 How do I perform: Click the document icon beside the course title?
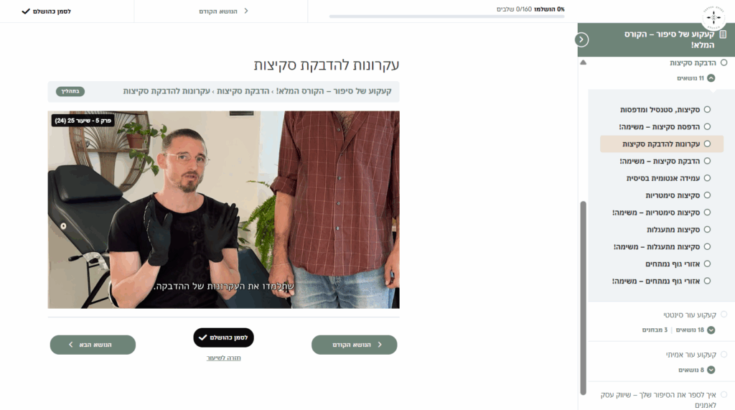tap(724, 34)
